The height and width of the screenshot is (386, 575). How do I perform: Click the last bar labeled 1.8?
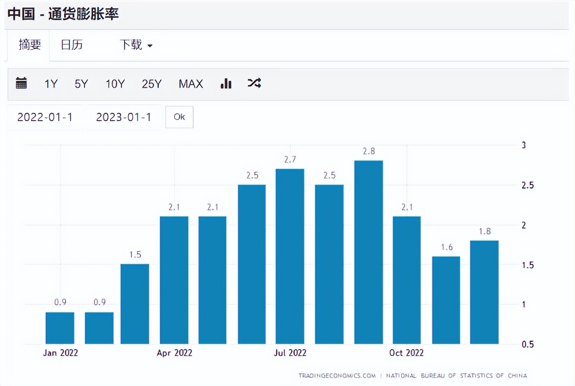point(484,292)
